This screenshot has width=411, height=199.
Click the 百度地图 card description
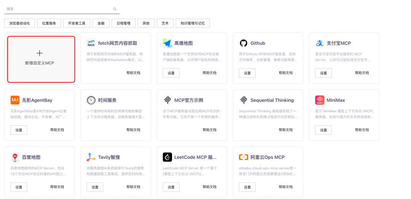pyautogui.click(x=38, y=171)
